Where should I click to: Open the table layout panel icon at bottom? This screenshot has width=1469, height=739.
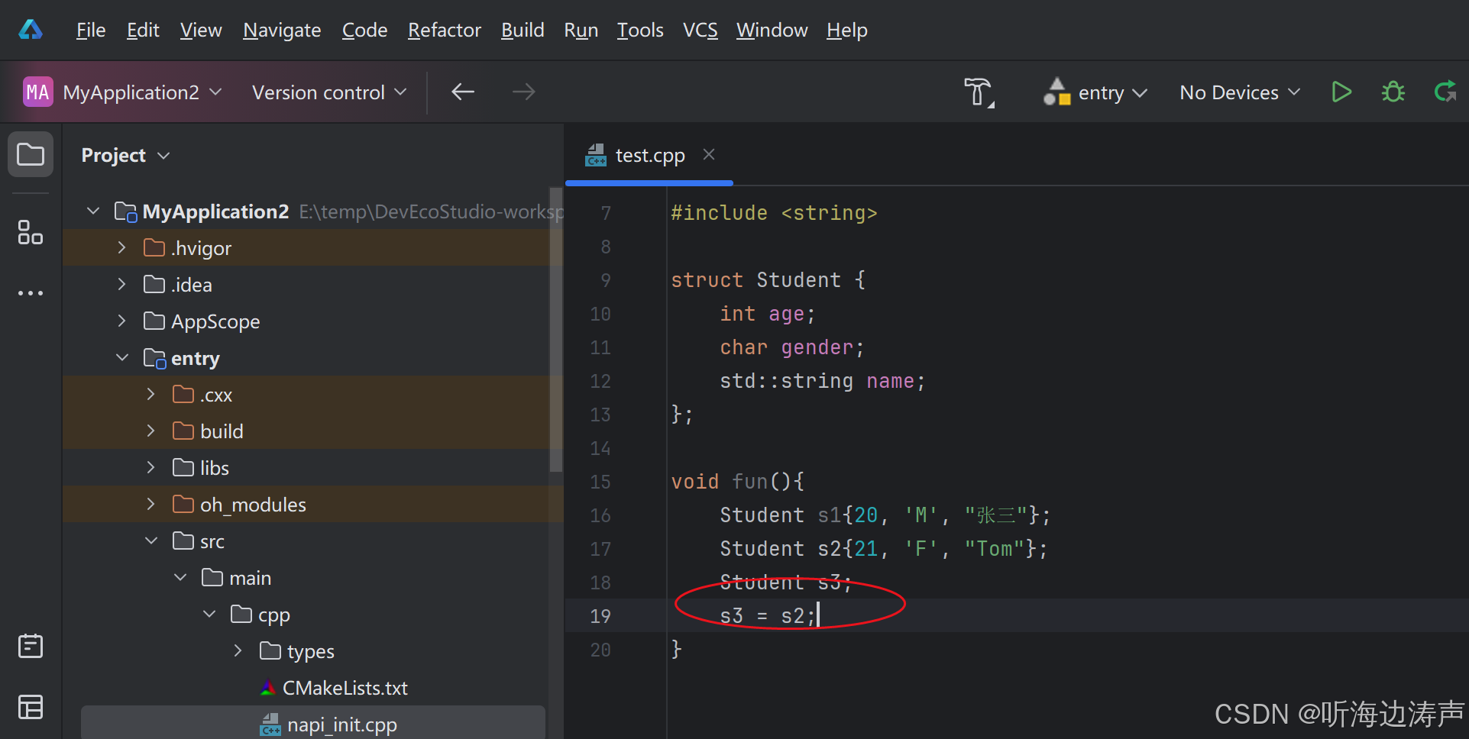(x=31, y=707)
